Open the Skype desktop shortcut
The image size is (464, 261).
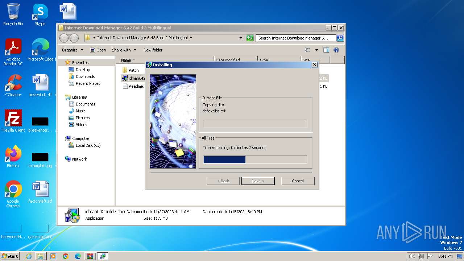coord(40,14)
